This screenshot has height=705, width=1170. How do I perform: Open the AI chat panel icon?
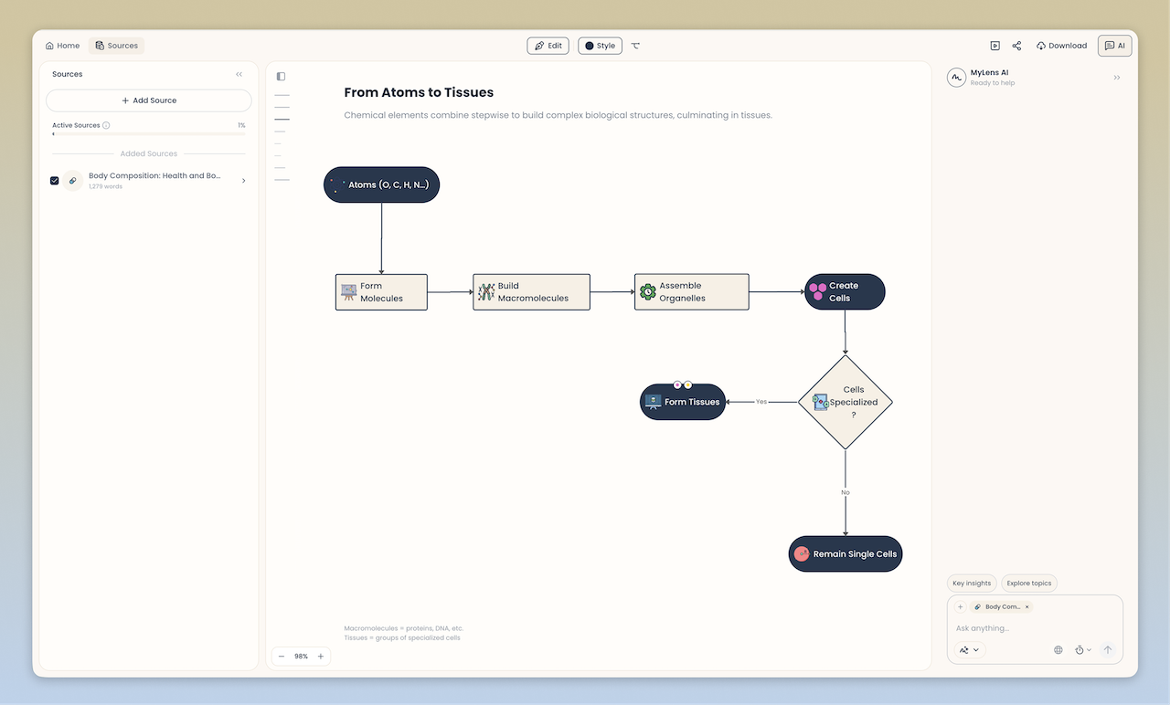click(1114, 45)
